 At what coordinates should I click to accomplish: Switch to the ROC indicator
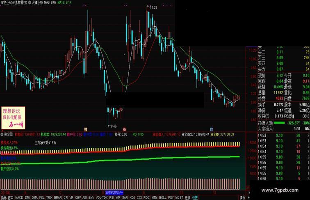coord(146,198)
